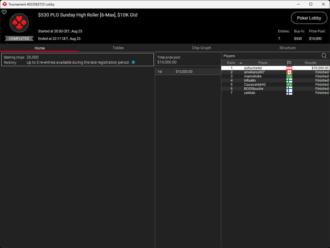Open the Tables tab
The width and height of the screenshot is (330, 248).
[118, 48]
